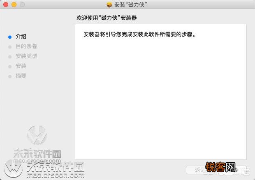Select the 介绍 step in the sidebar
The height and width of the screenshot is (180, 255).
(21, 36)
